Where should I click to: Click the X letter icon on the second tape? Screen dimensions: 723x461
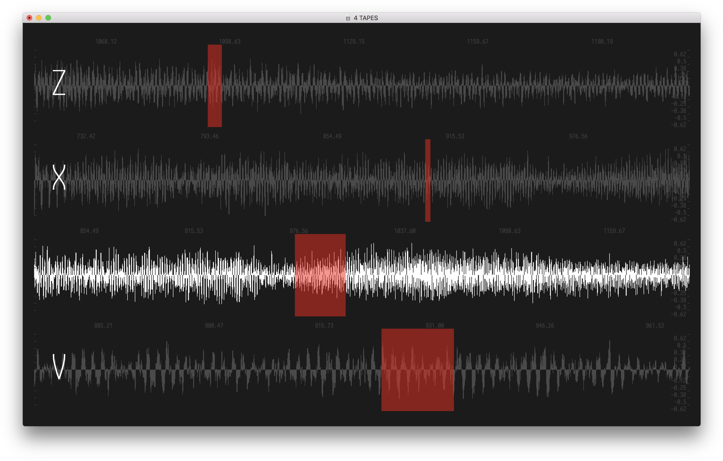point(59,177)
